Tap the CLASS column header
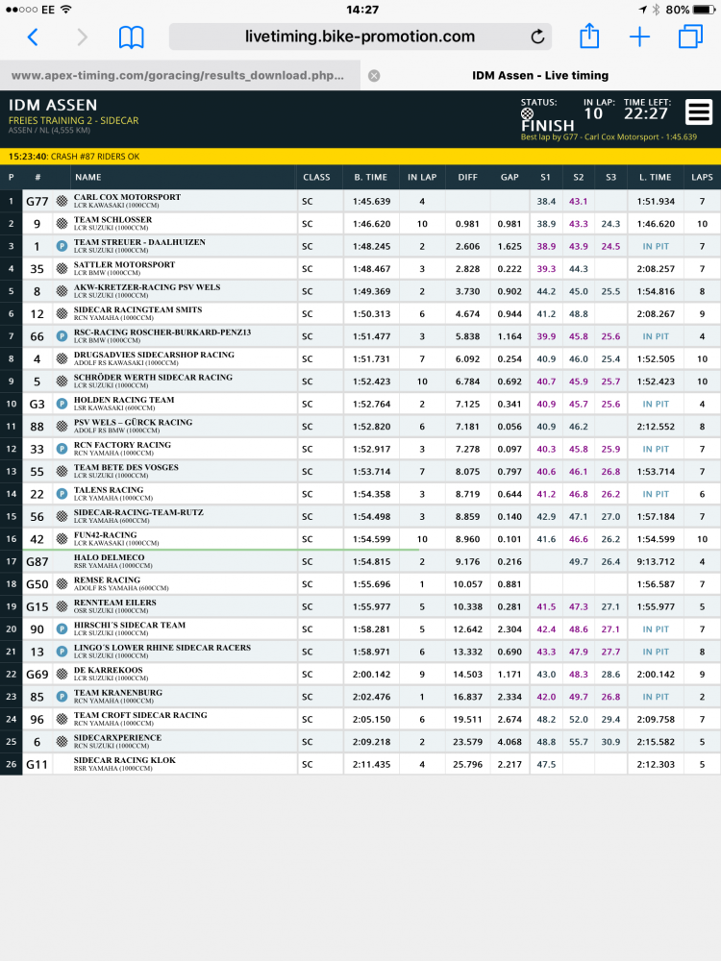This screenshot has width=721, height=961. [316, 177]
